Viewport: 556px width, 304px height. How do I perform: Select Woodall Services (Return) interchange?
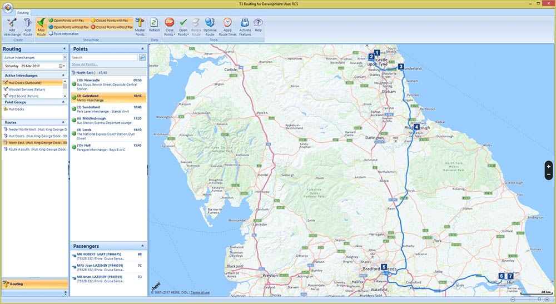[33, 89]
